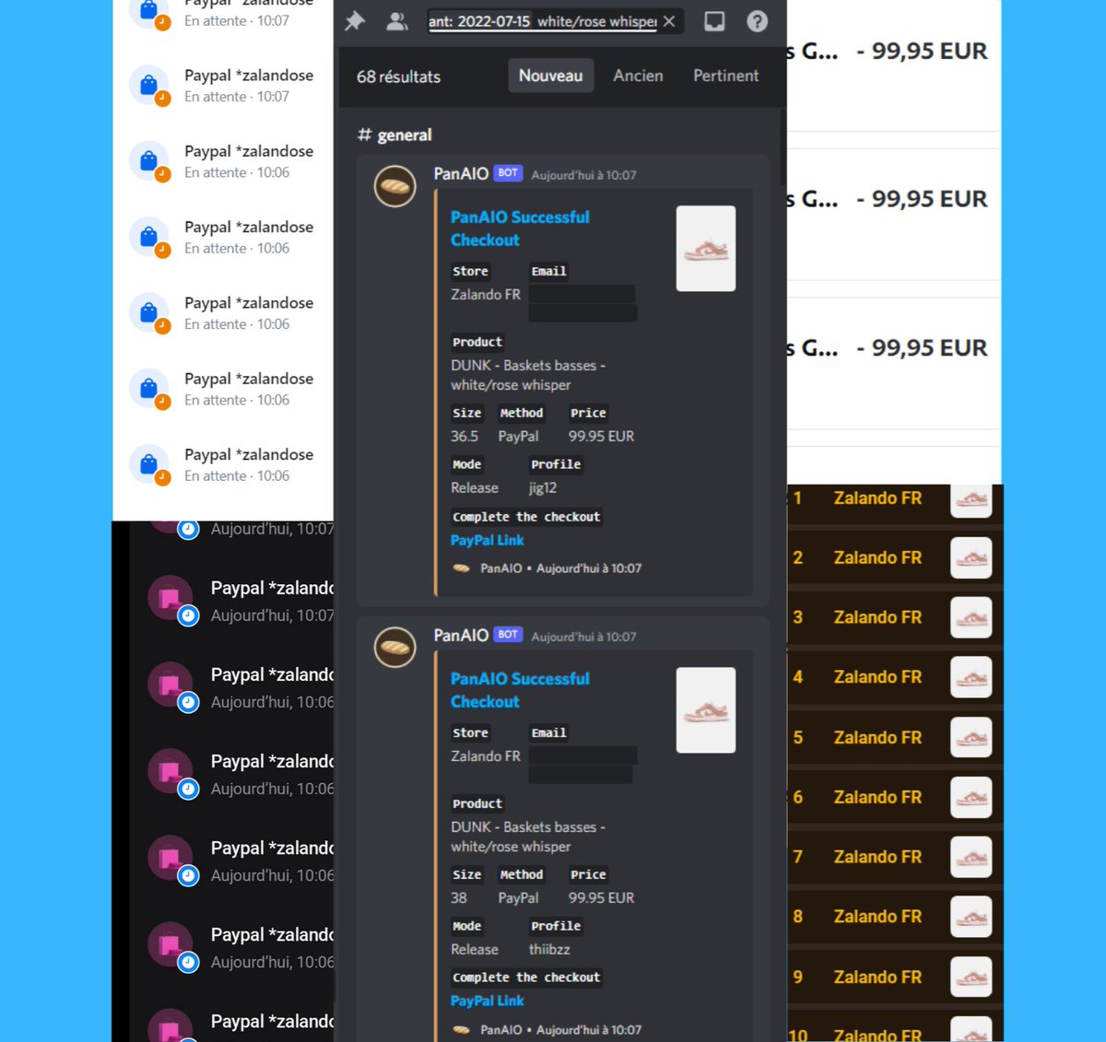The height and width of the screenshot is (1042, 1106).
Task: Open PanAIO Successful Checkout title, size 38 embed
Action: click(x=520, y=690)
